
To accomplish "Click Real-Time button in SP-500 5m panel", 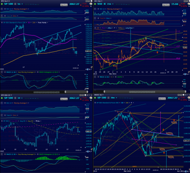I will (64, 5).
